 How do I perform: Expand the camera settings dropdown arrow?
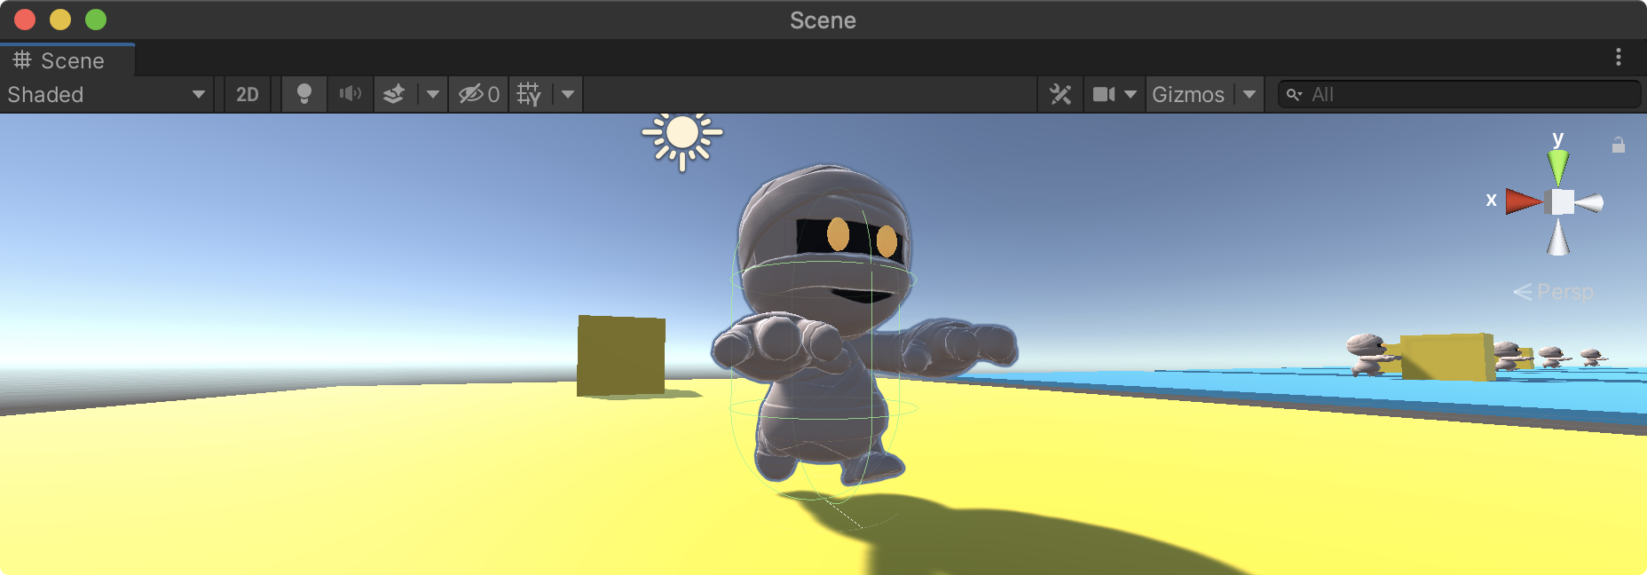tap(1131, 94)
